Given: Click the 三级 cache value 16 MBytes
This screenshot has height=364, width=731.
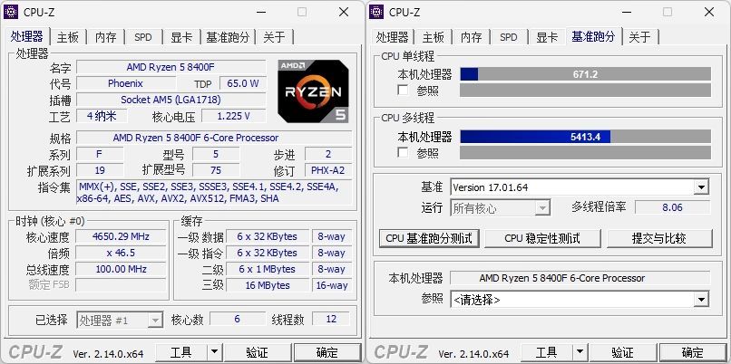Looking at the screenshot, I should click(x=268, y=285).
